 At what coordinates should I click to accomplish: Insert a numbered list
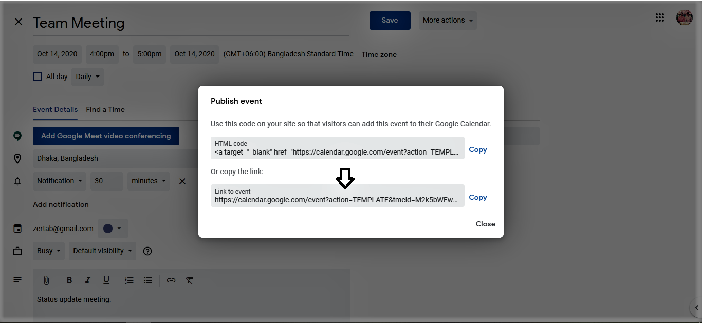130,280
